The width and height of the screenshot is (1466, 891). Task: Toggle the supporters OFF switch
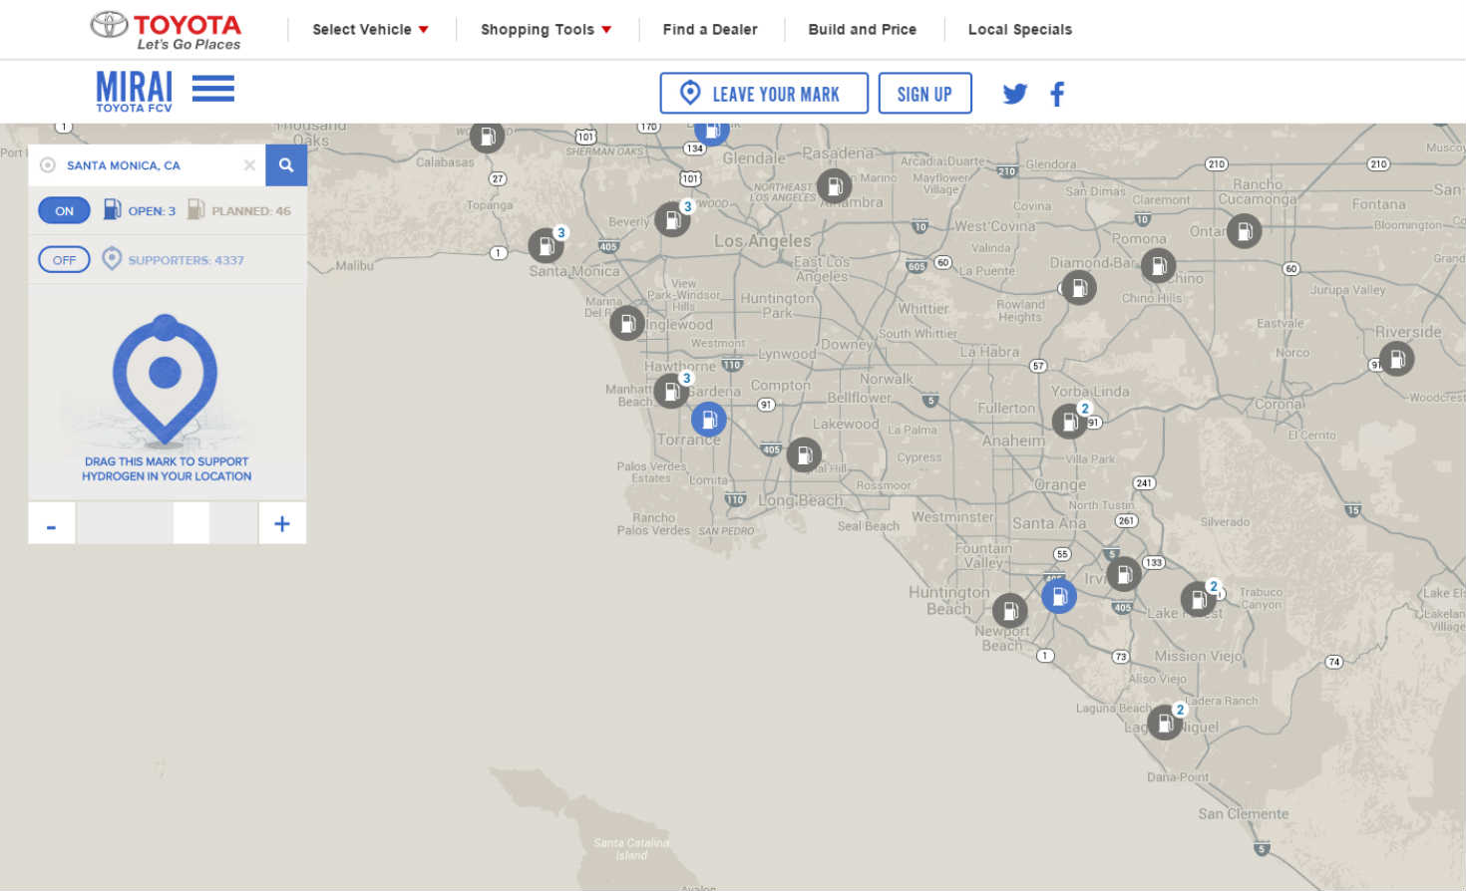[64, 259]
